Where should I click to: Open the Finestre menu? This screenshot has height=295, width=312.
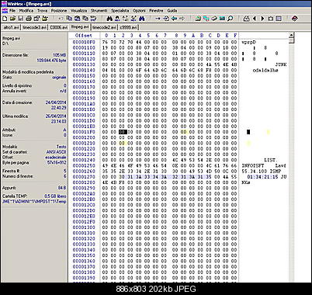156,11
